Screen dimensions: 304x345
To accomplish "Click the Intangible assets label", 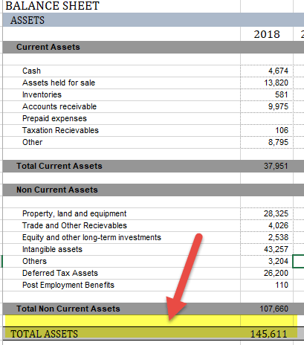I will point(52,249).
